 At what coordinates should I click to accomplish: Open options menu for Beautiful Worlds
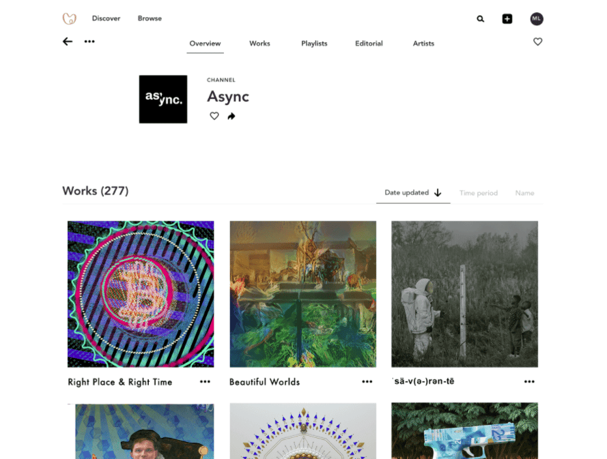coord(367,381)
